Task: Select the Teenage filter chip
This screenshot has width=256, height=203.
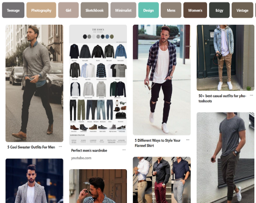Action: (13, 10)
